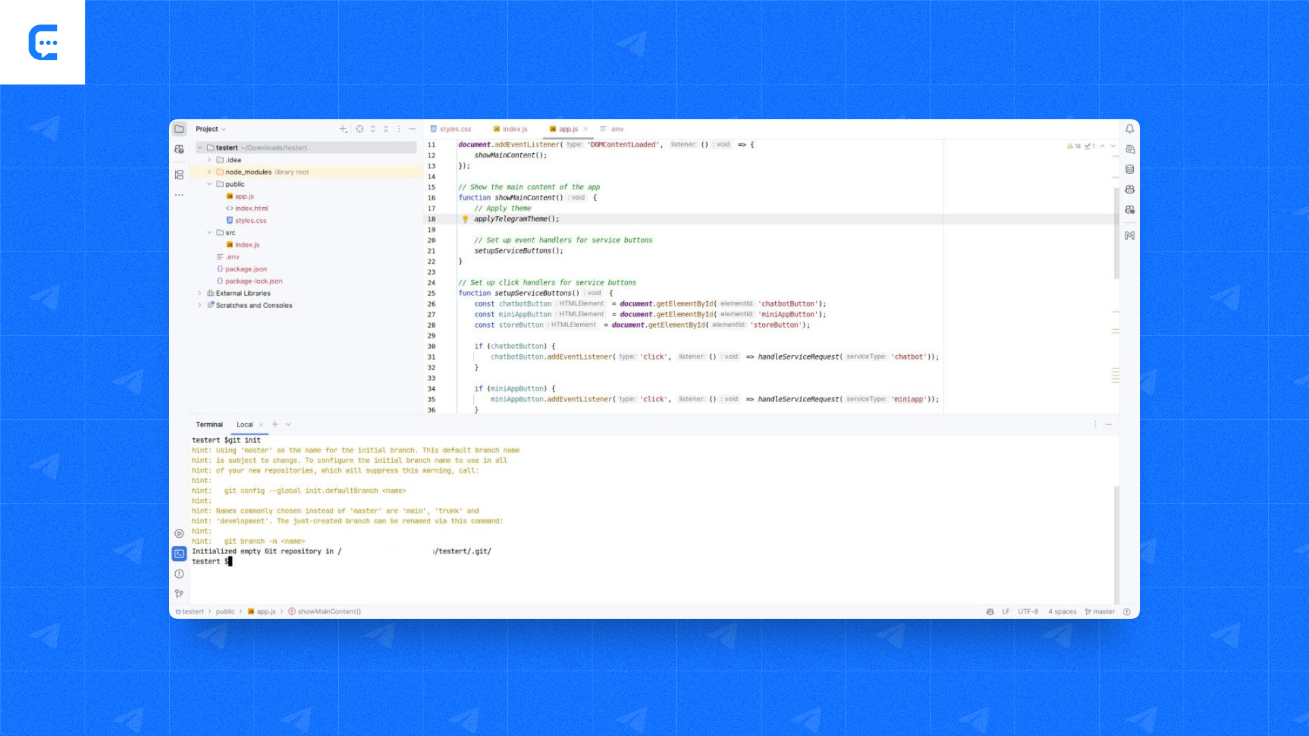Open the Project view dropdown
This screenshot has width=1309, height=736.
(x=211, y=129)
